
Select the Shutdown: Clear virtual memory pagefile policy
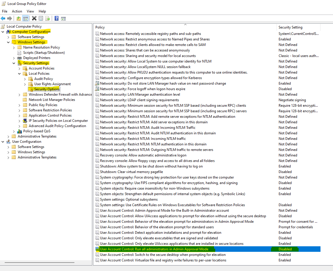131,172
